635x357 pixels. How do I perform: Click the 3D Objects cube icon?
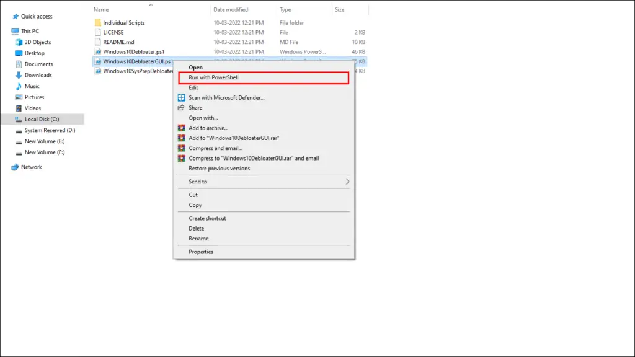(x=19, y=42)
